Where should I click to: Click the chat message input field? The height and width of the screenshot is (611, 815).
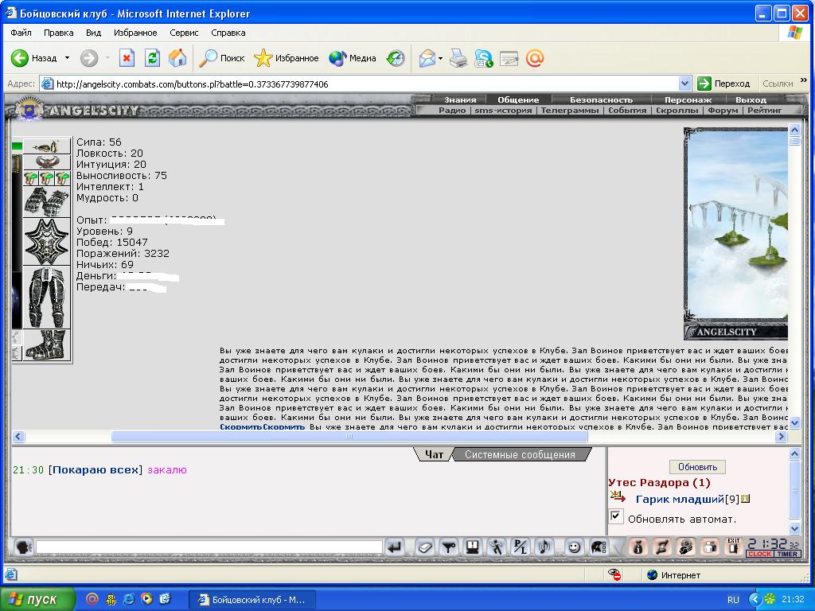point(209,547)
